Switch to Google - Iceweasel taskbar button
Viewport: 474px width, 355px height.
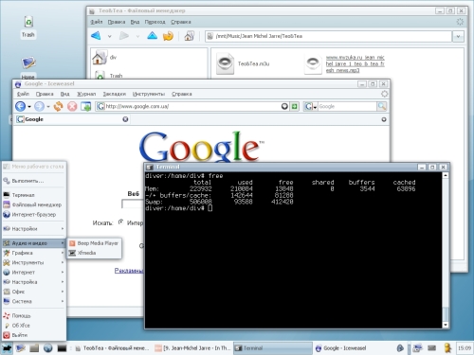353,348
